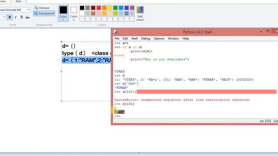The width and height of the screenshot is (278, 156).
Task: Open Options menu in Python Shell
Action: [159, 39]
